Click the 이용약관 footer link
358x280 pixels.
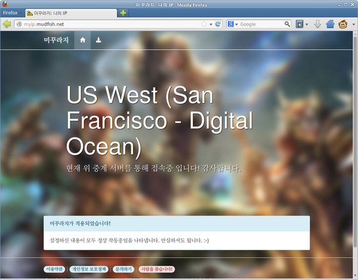pyautogui.click(x=54, y=269)
